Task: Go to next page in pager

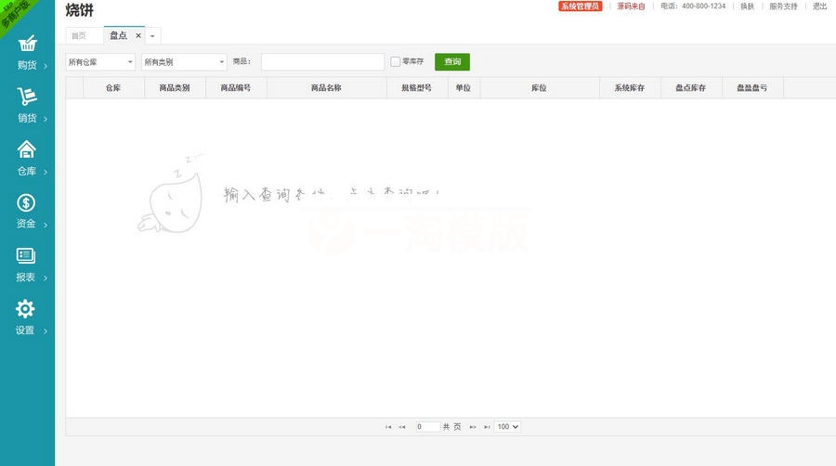Action: coord(473,427)
